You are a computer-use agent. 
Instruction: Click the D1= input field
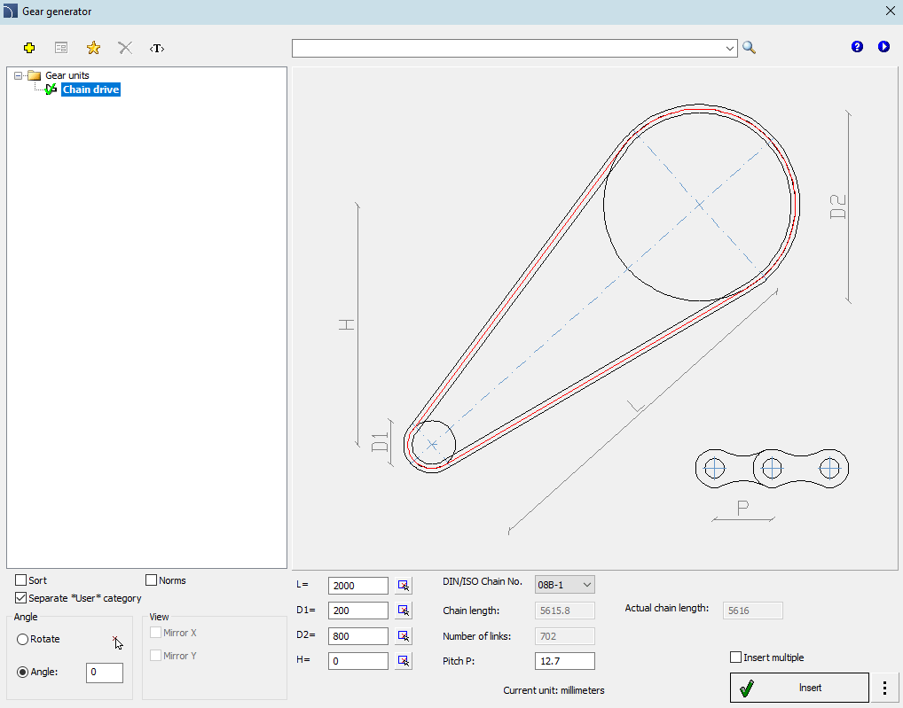pyautogui.click(x=358, y=611)
